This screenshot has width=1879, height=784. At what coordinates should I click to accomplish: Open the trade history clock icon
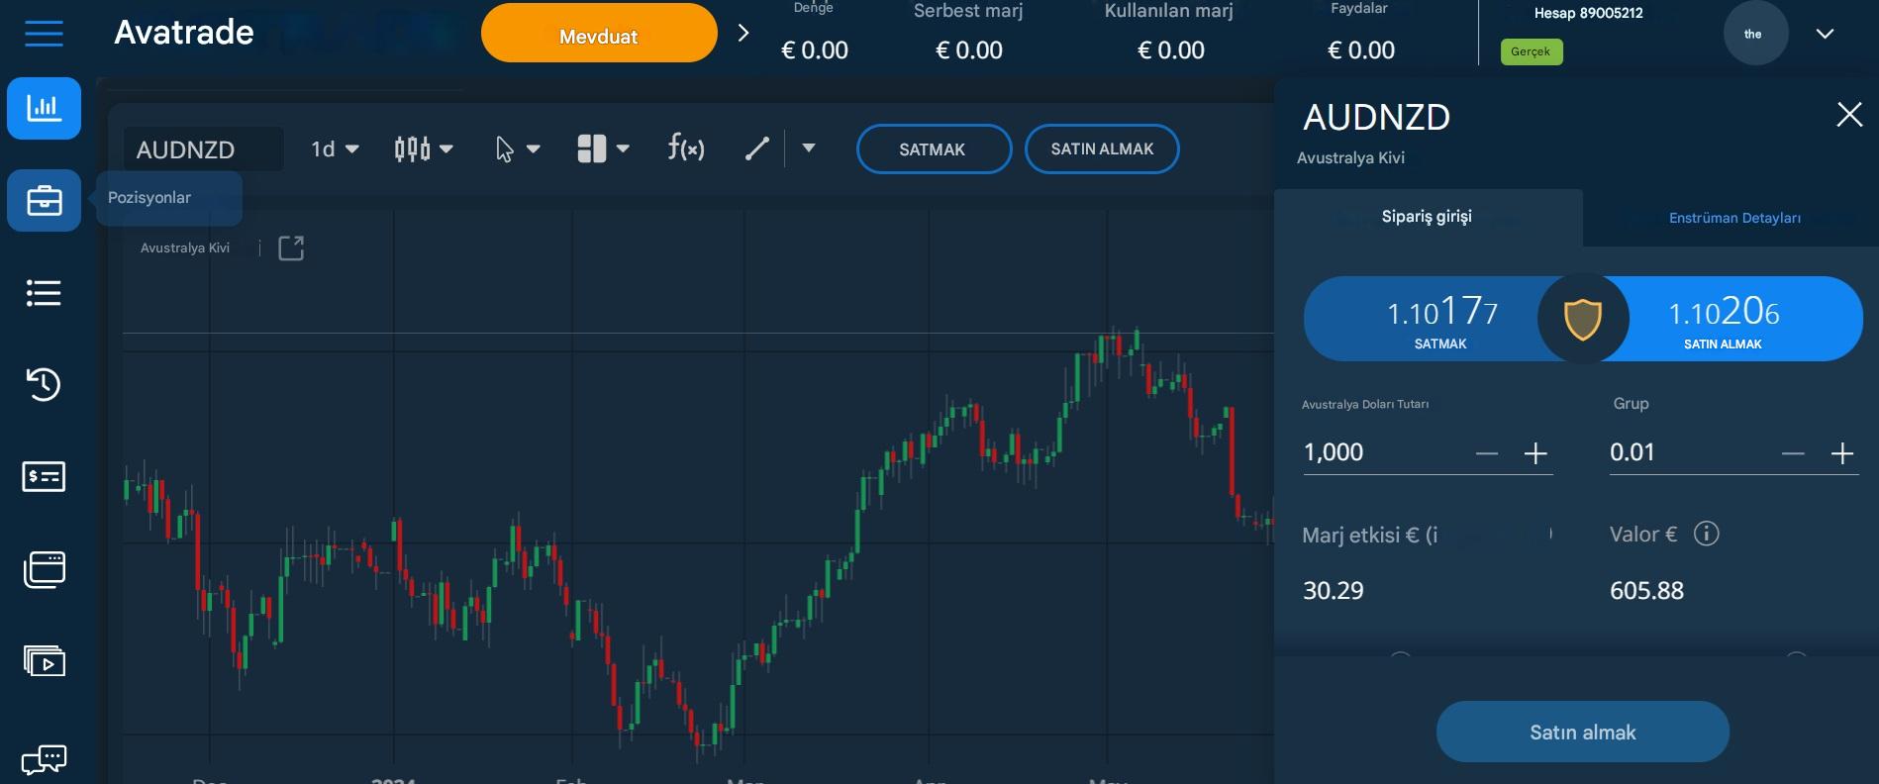[44, 385]
